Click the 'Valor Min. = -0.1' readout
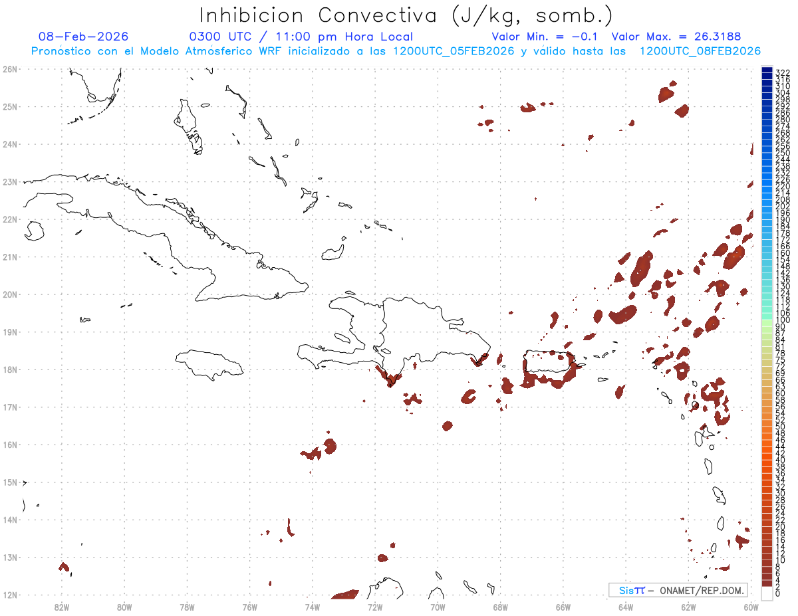The width and height of the screenshot is (798, 616). [x=545, y=37]
